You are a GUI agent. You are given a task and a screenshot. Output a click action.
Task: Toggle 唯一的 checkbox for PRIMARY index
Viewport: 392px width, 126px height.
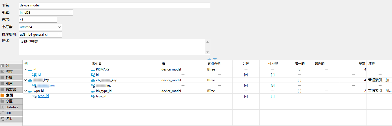299,69
